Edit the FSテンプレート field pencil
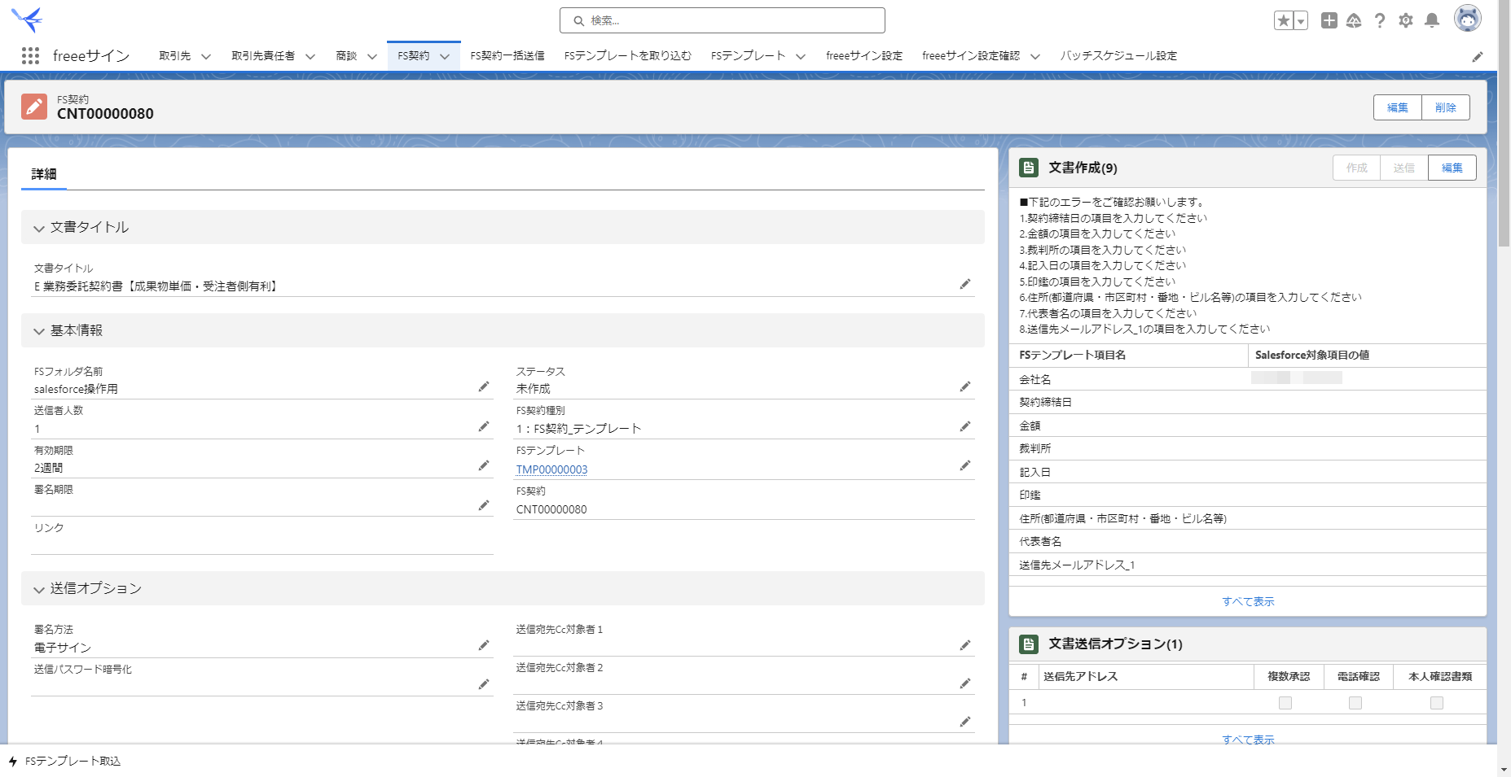The width and height of the screenshot is (1511, 777). 965,465
